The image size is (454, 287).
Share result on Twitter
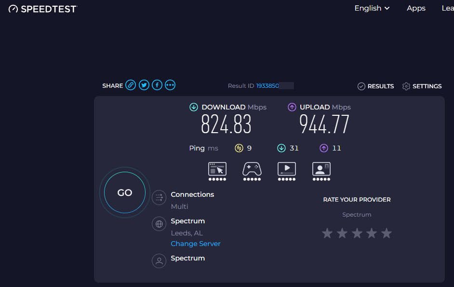(144, 85)
